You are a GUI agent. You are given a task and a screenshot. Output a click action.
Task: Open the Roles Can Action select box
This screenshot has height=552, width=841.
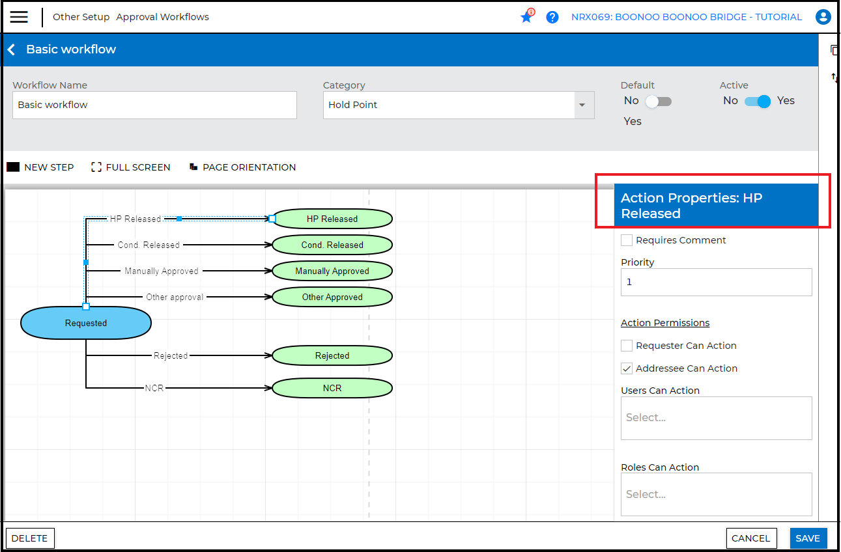(716, 494)
